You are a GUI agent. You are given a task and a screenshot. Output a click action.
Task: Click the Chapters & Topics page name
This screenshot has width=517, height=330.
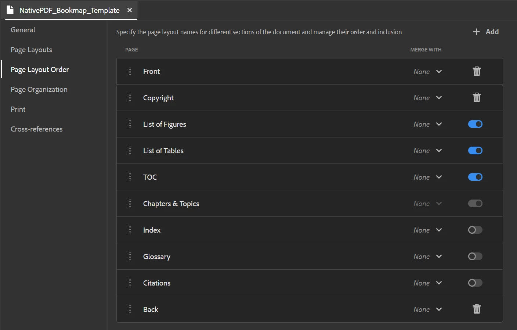pos(171,204)
